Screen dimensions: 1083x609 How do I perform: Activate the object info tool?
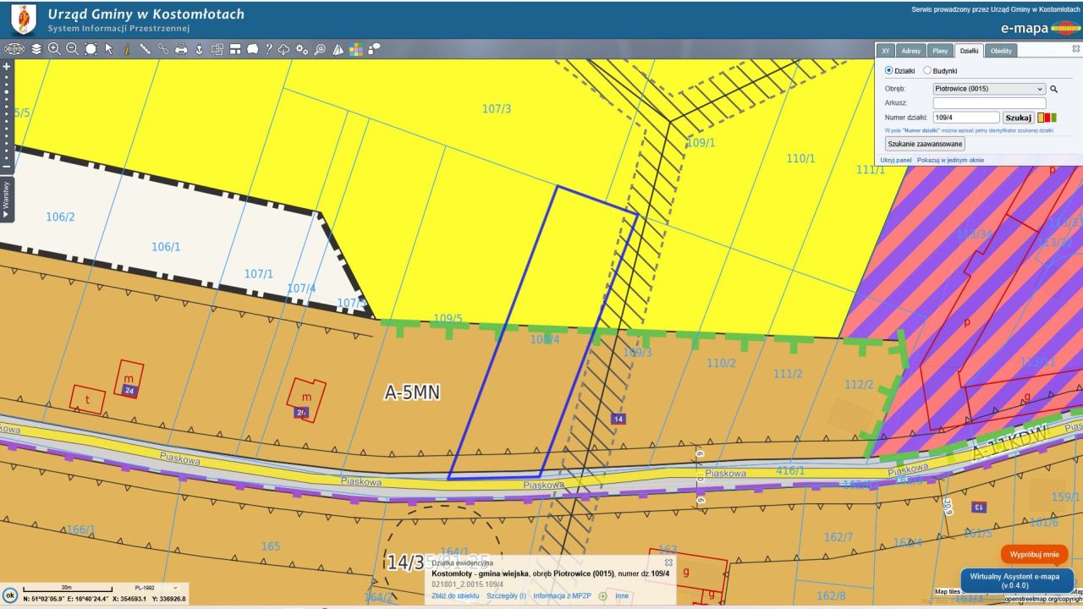coord(127,49)
